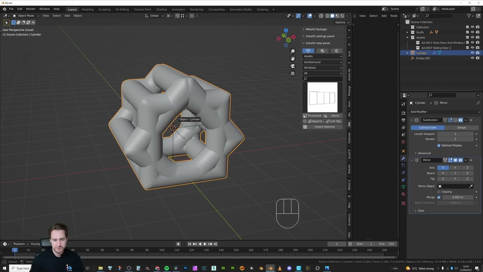Toggle the camera view icon
483x272 pixels.
pyautogui.click(x=293, y=66)
